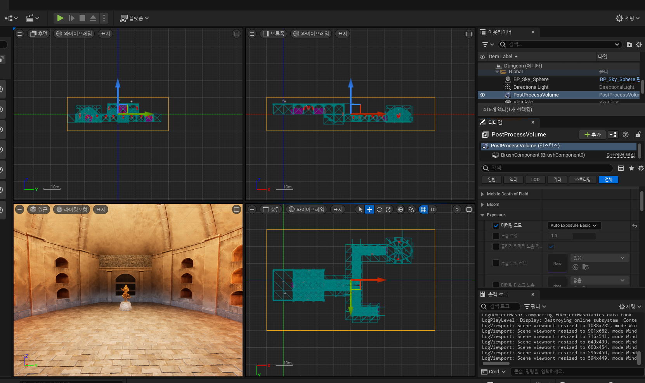This screenshot has width=645, height=383.
Task: Select the translate (move) gizmo tool
Action: (x=369, y=209)
